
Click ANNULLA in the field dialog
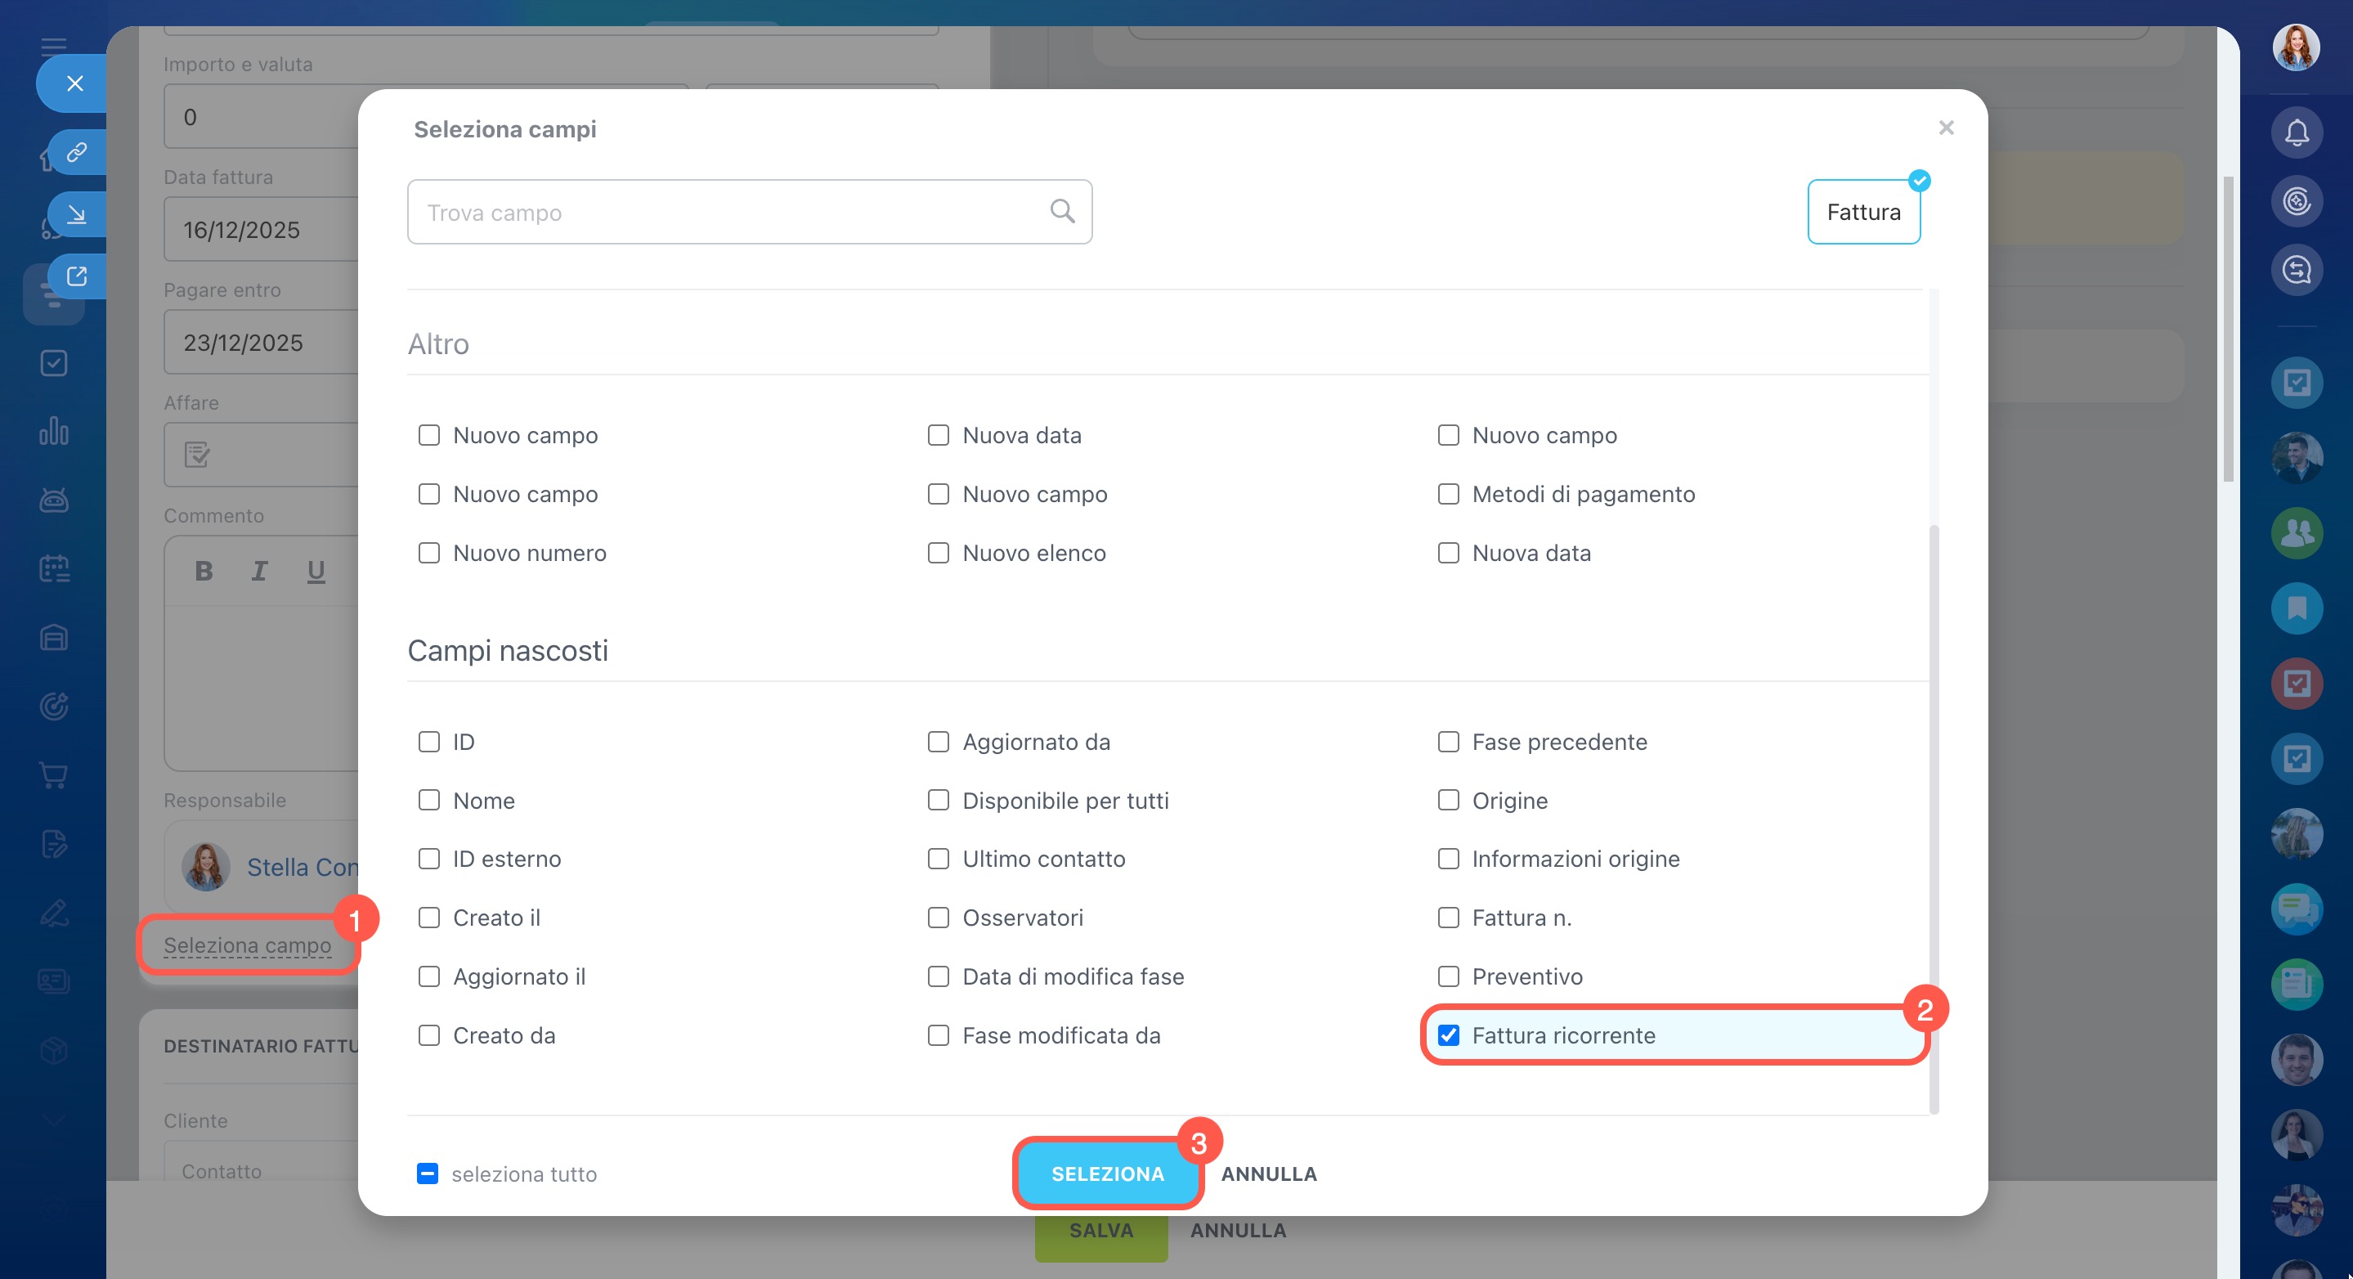[x=1268, y=1174]
